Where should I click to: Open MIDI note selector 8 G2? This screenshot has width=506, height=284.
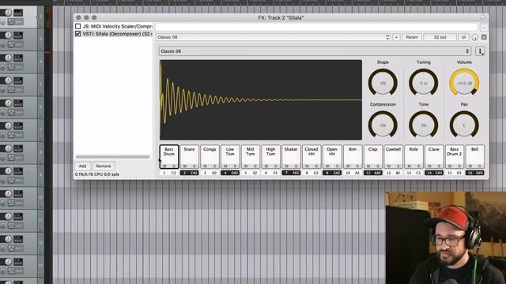point(312,173)
